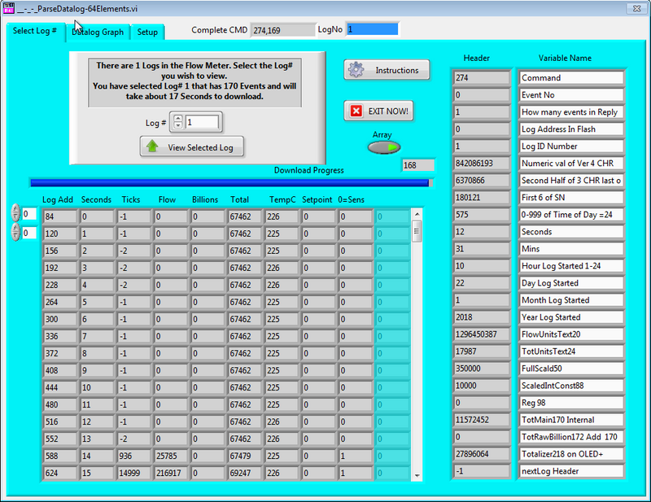
Task: Open the Setup tab
Action: coord(148,32)
